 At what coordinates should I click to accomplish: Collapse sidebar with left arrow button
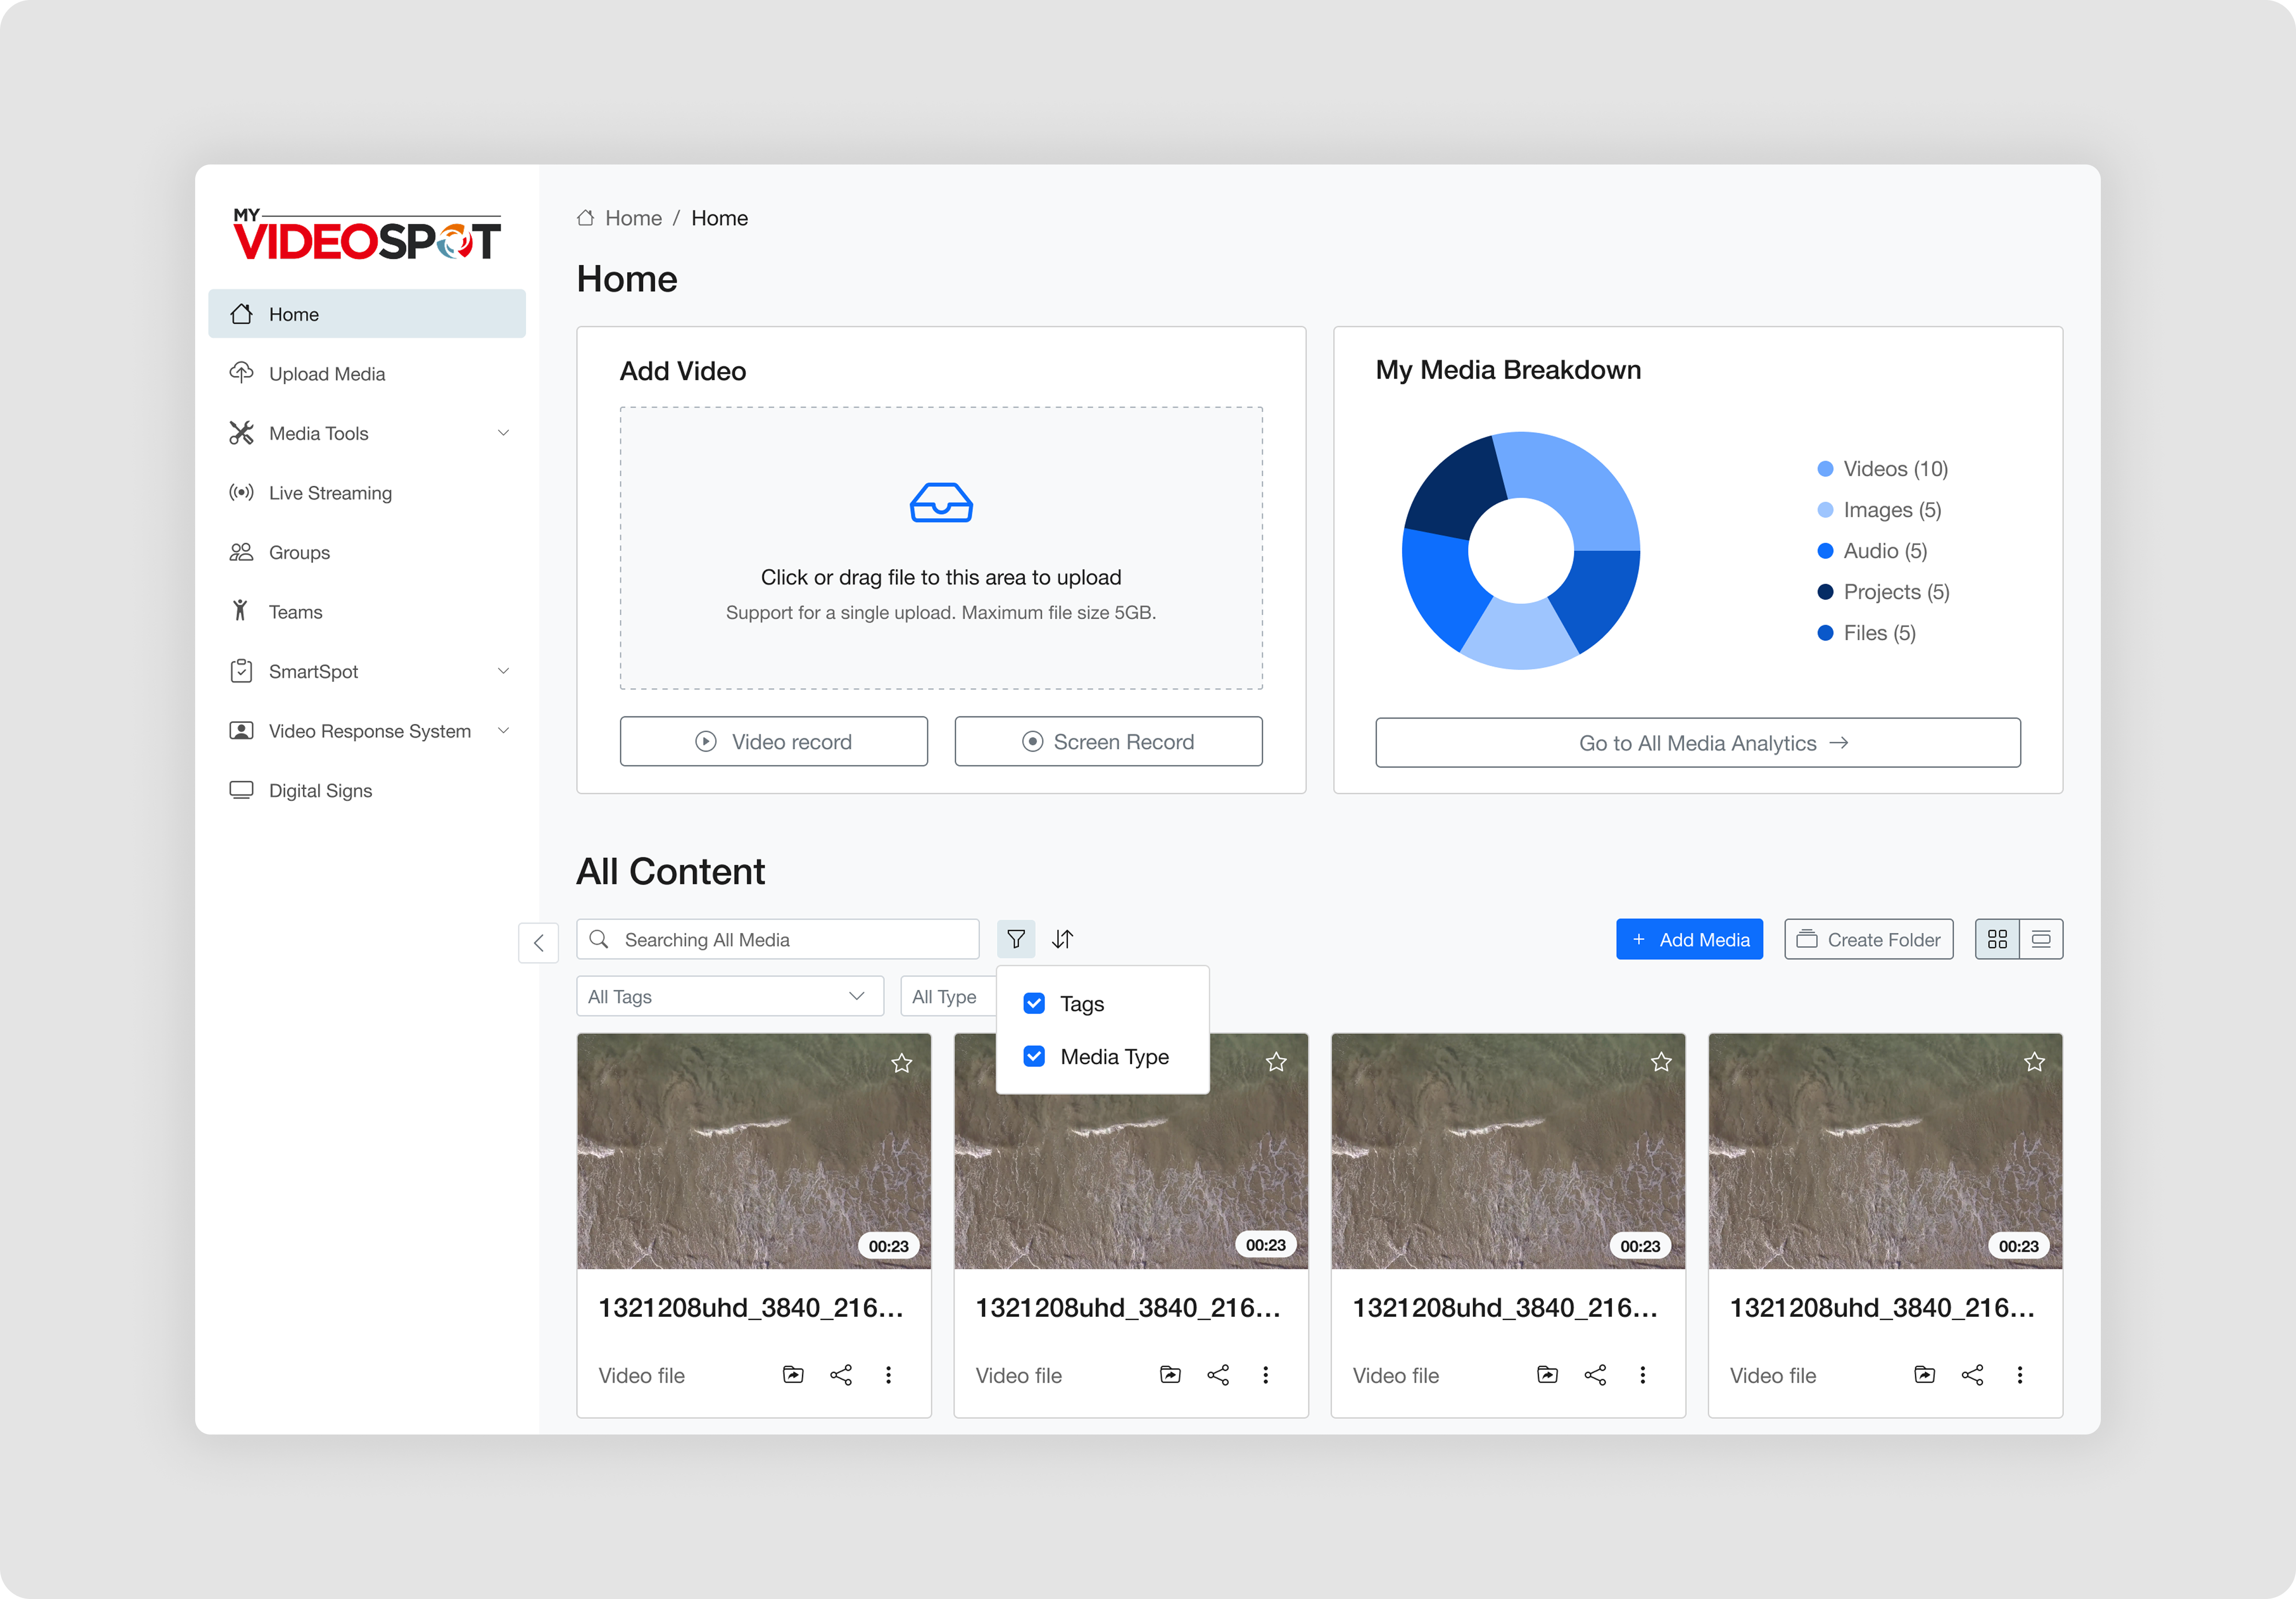coord(538,942)
